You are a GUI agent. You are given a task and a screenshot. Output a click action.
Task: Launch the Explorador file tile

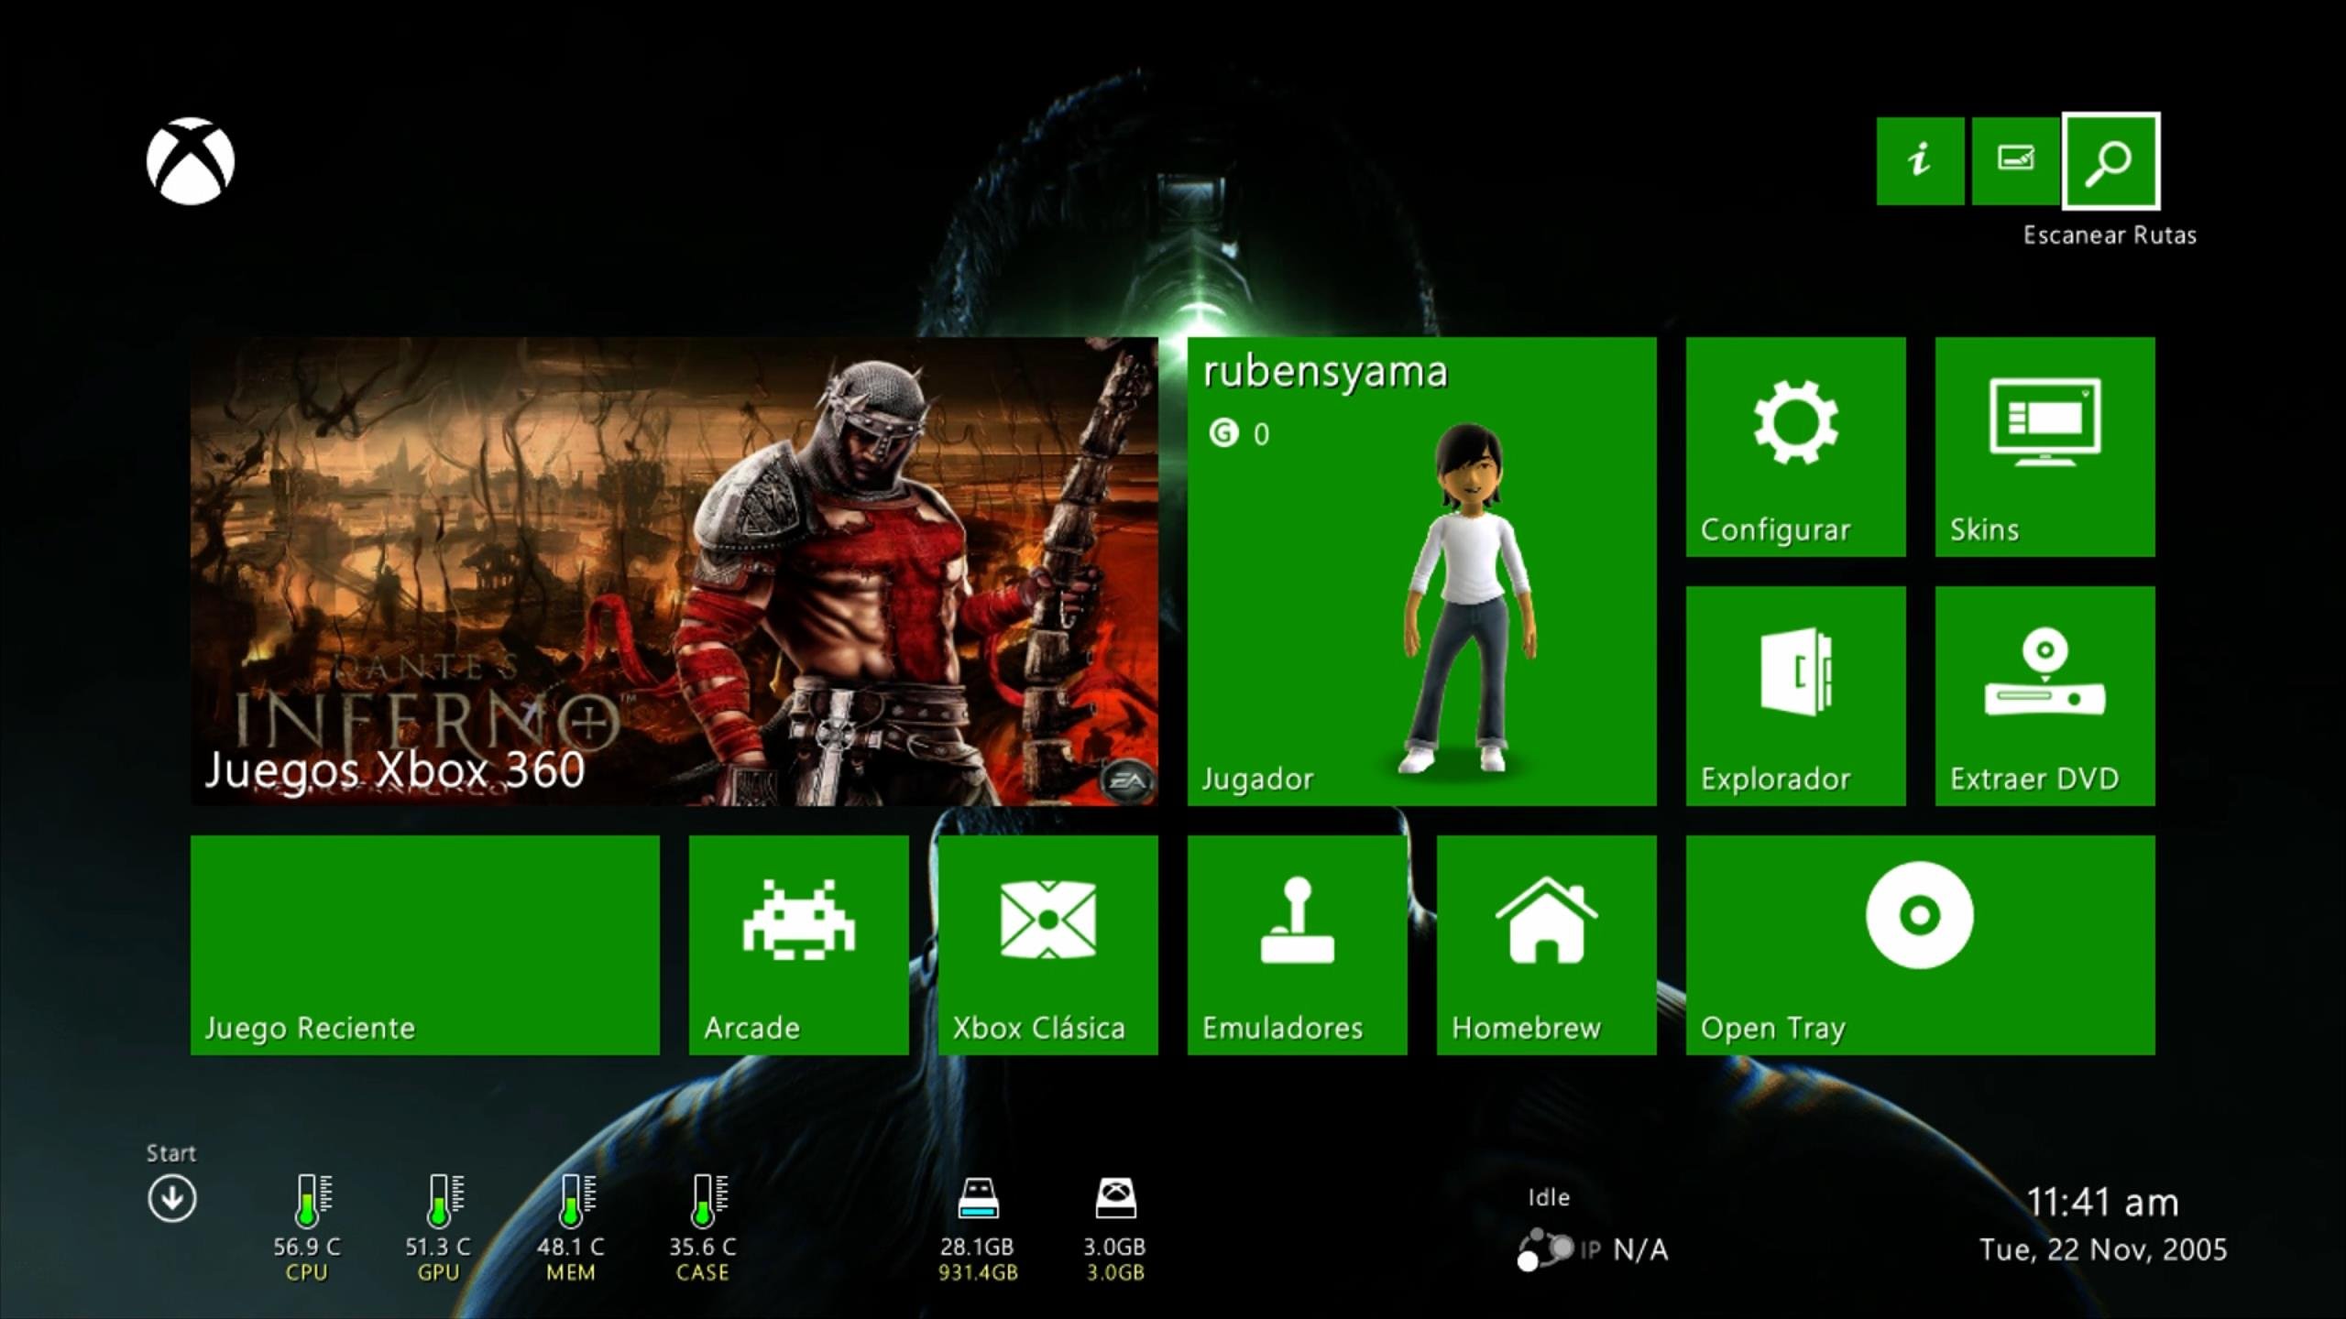1796,696
